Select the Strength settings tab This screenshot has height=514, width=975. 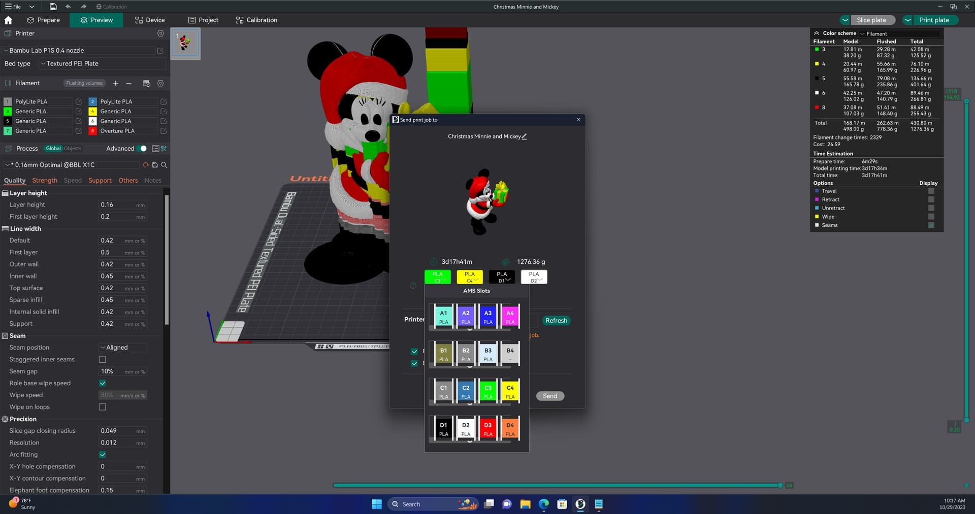pyautogui.click(x=45, y=181)
